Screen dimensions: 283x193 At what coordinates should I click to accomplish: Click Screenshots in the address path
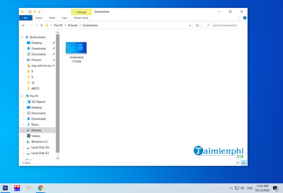coord(90,25)
